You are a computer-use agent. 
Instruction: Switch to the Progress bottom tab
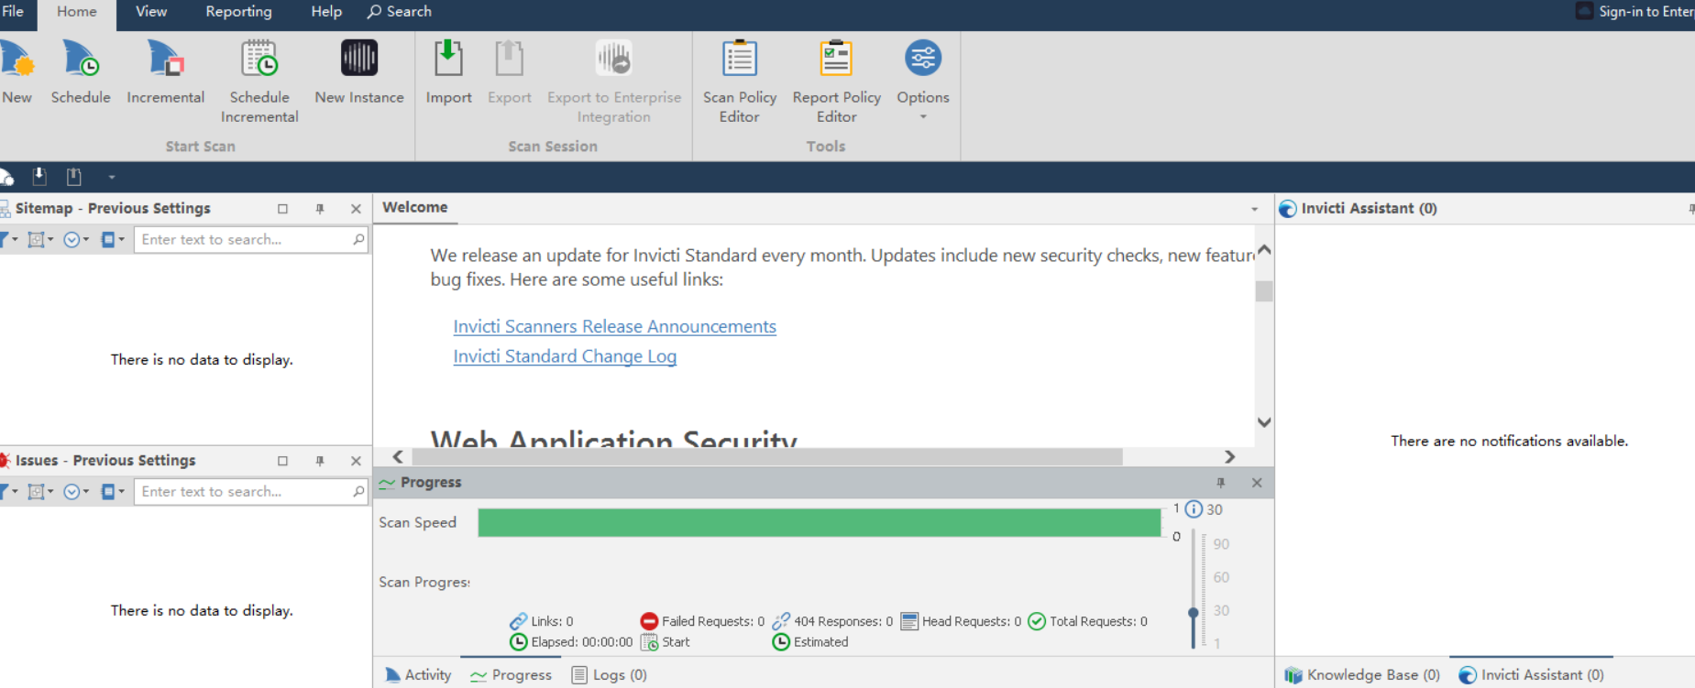[x=511, y=675]
